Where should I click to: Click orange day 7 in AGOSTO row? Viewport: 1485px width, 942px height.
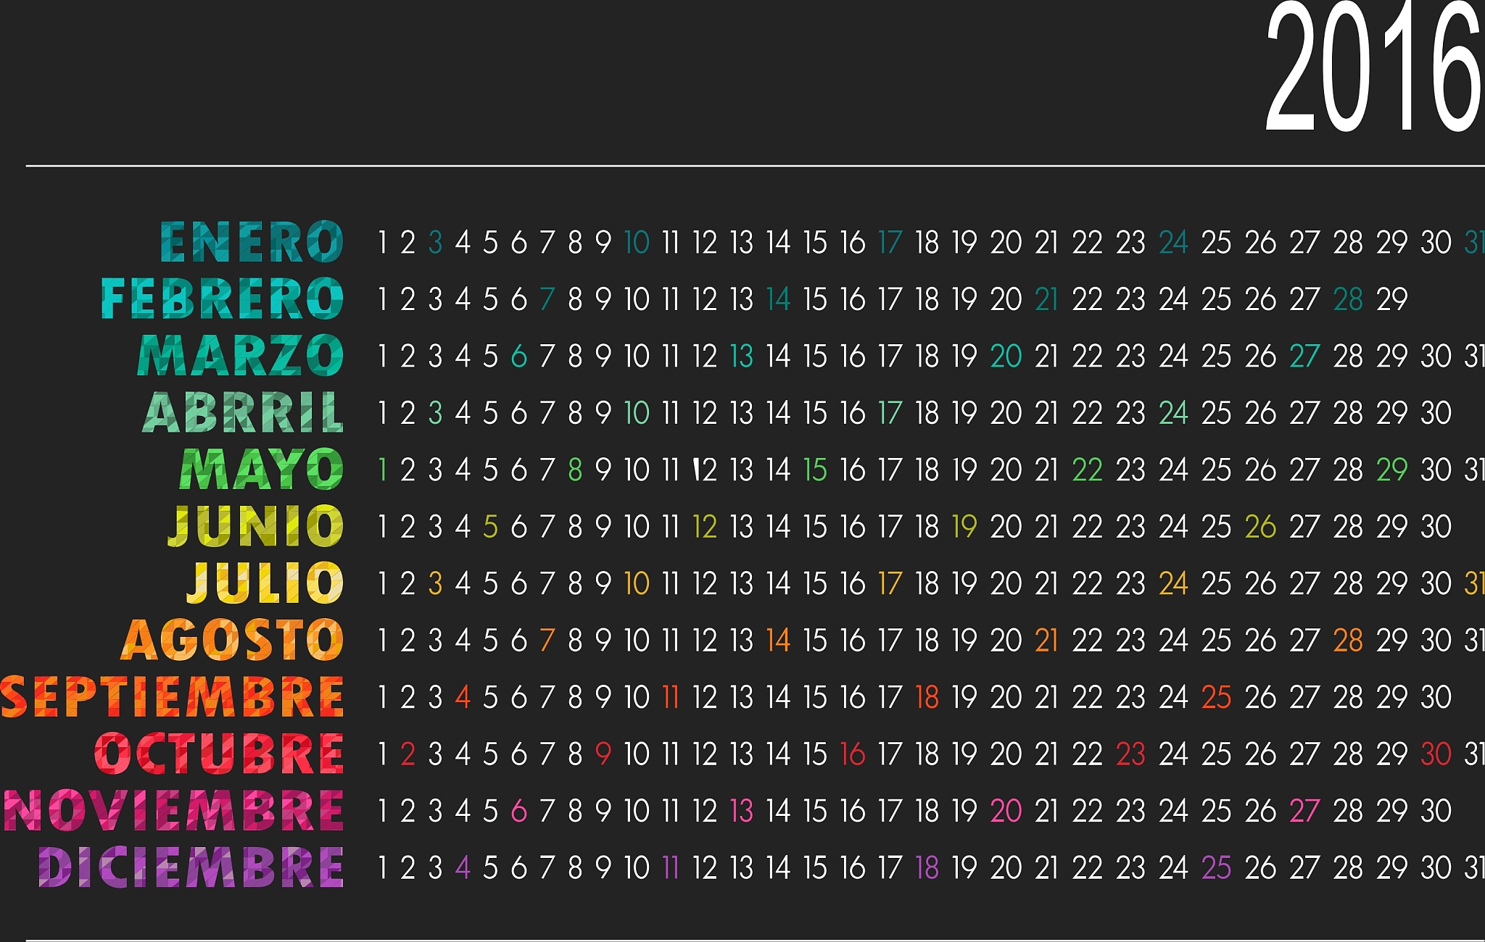tap(547, 641)
